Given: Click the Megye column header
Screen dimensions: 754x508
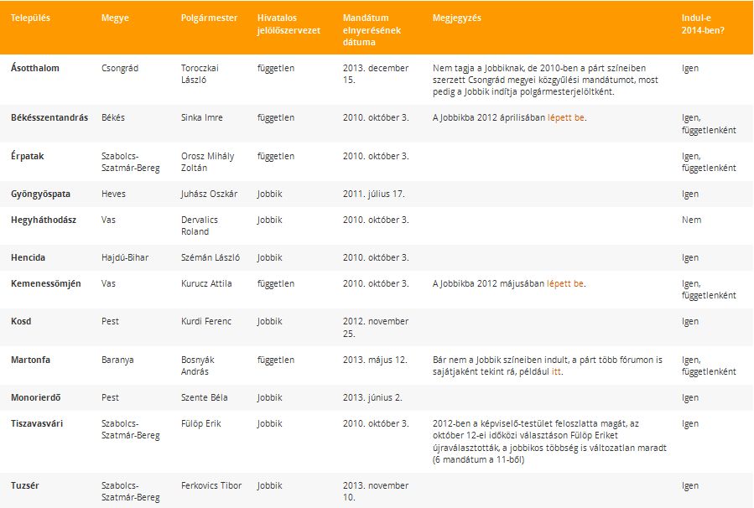Looking at the screenshot, I should 115,18.
